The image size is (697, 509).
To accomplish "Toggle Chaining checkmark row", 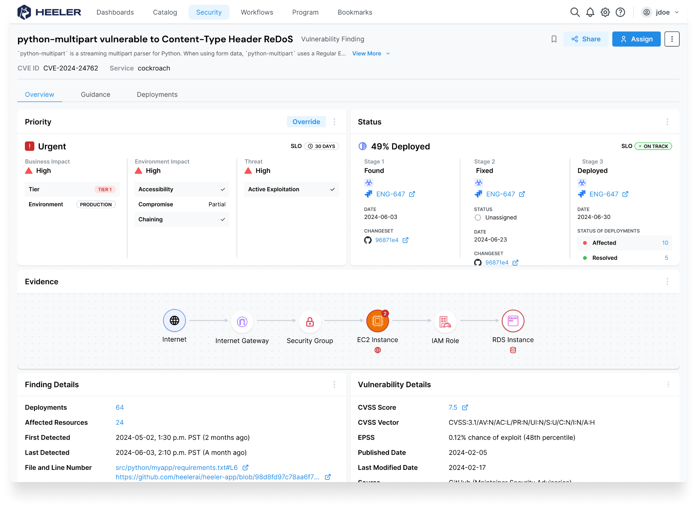I will tap(182, 219).
